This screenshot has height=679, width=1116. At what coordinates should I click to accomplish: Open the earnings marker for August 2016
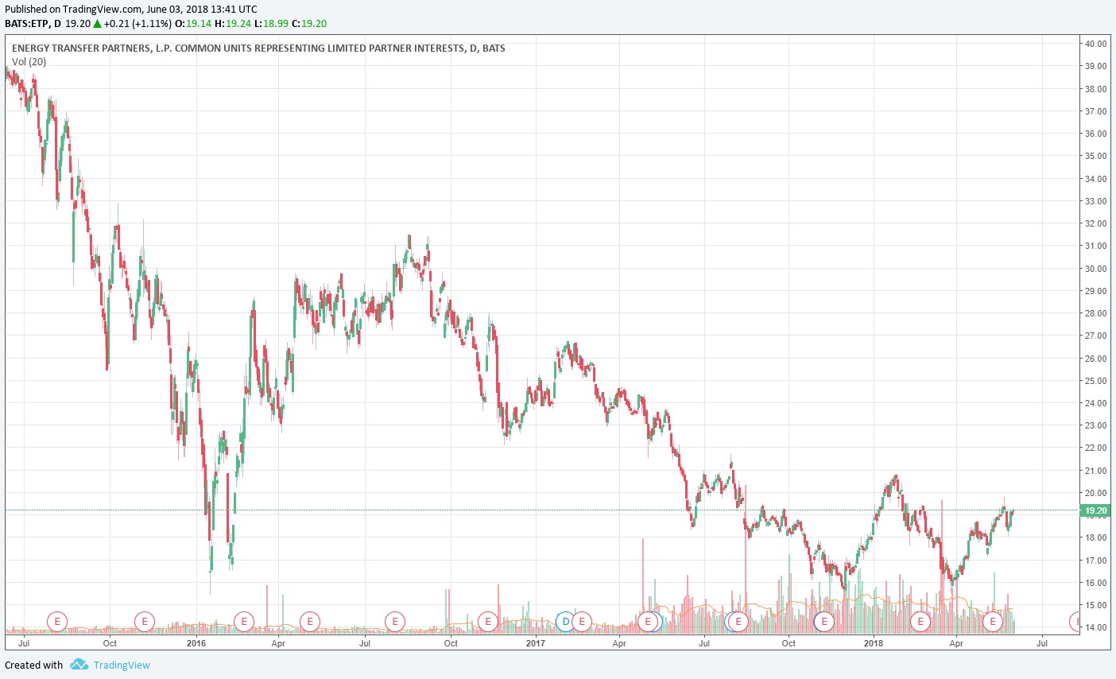pyautogui.click(x=395, y=622)
